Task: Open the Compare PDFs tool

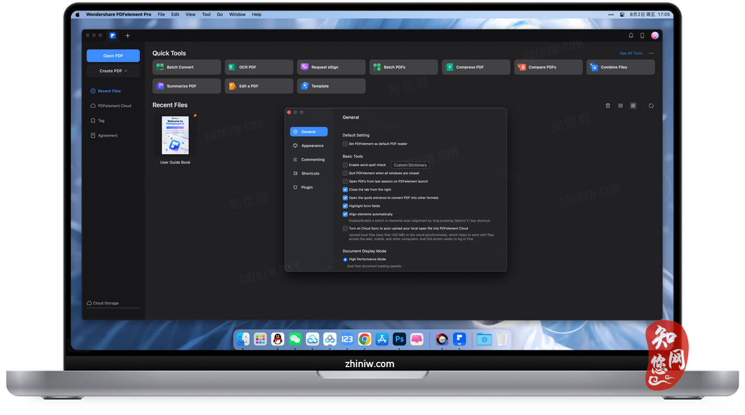Action: pos(548,67)
